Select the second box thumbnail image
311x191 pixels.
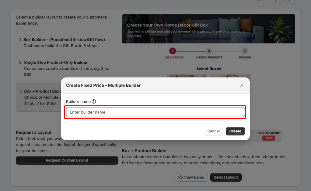pyautogui.click(x=230, y=76)
